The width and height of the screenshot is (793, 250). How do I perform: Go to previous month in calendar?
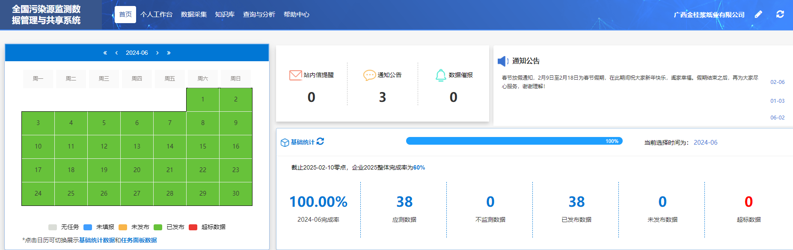tap(116, 53)
